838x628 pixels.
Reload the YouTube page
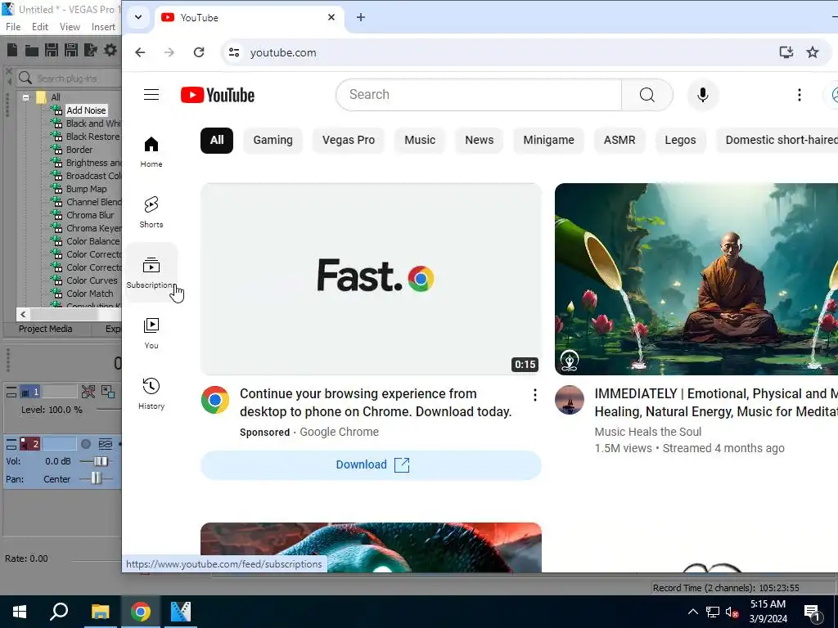[x=199, y=52]
